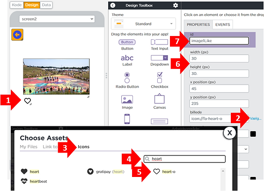Choose the Image element in toolbox
This screenshot has height=191, width=265.
[127, 99]
